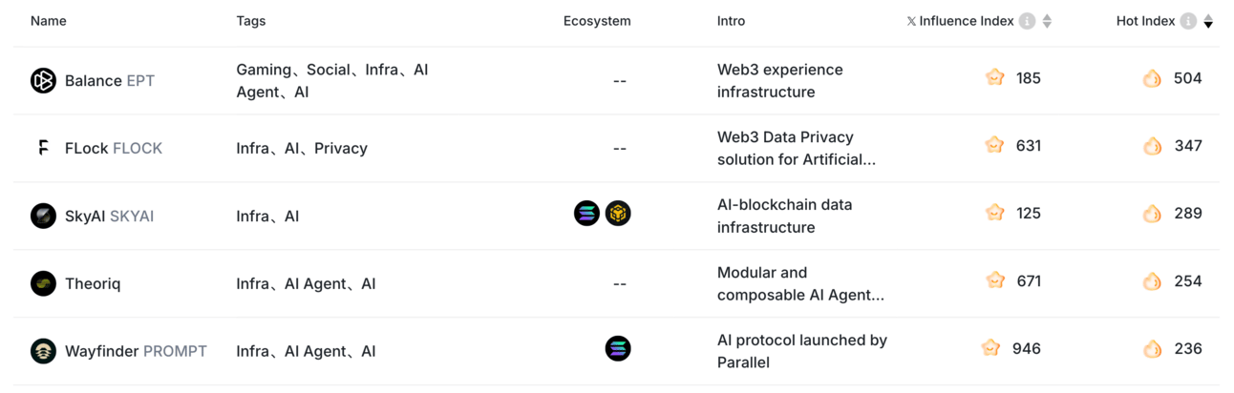
Task: Click the star badge beside 946
Action: pos(991,348)
